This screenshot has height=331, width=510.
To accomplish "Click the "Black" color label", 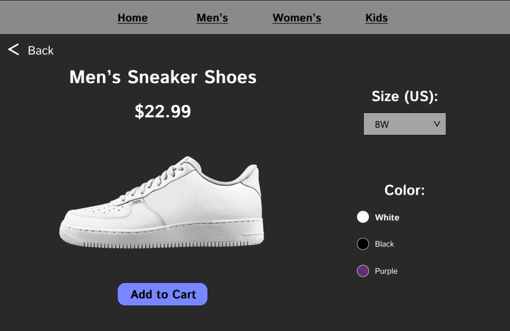I will [384, 244].
